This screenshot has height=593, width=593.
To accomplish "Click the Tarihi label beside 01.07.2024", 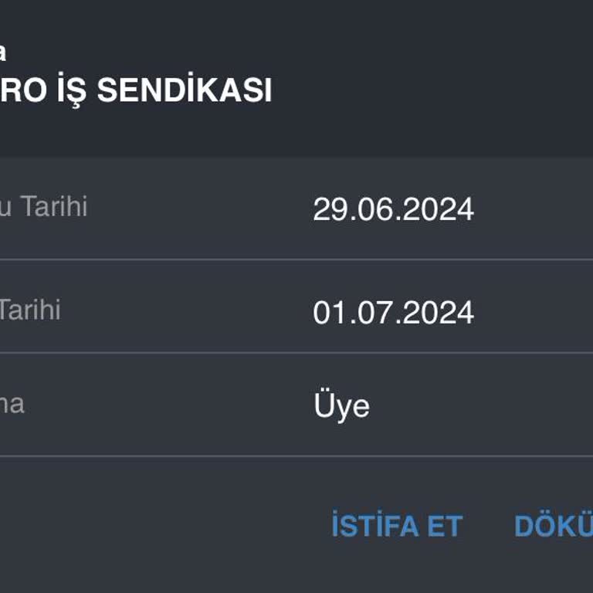I will [x=29, y=310].
